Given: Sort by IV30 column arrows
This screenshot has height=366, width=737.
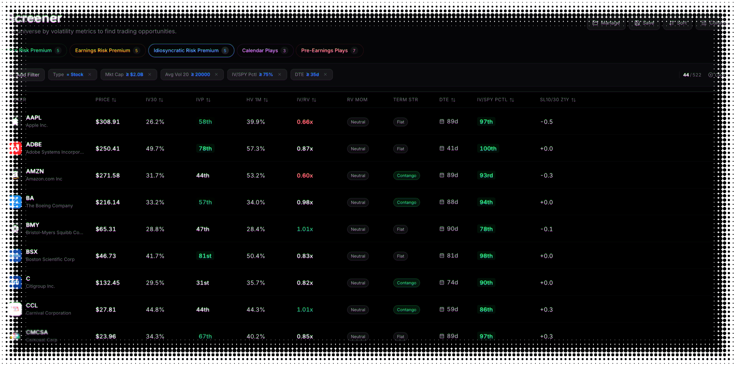Looking at the screenshot, I should click(x=161, y=100).
